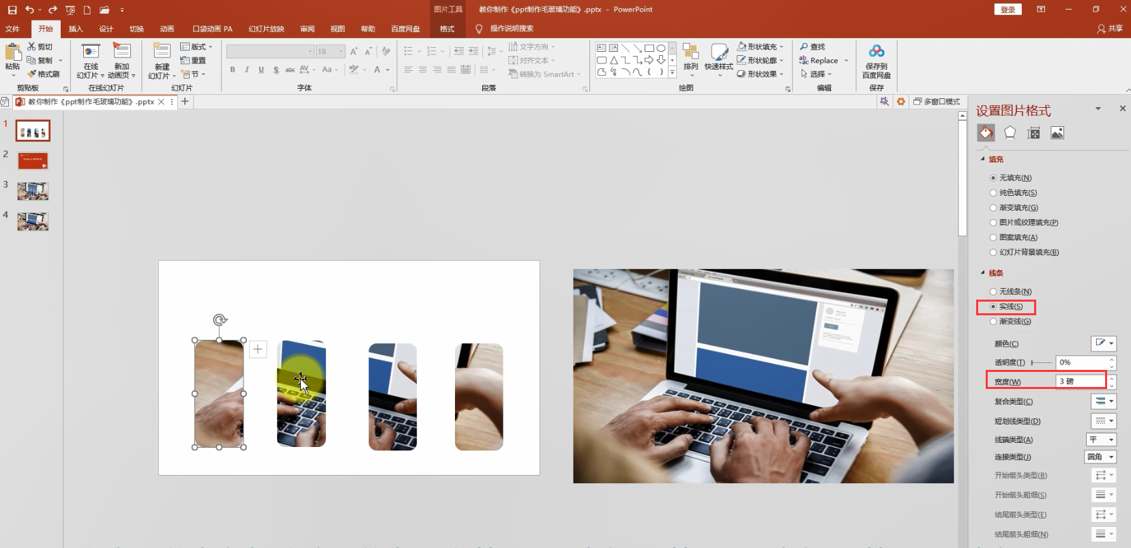
Task: Redo the action in quick access toolbar
Action: tap(53, 10)
